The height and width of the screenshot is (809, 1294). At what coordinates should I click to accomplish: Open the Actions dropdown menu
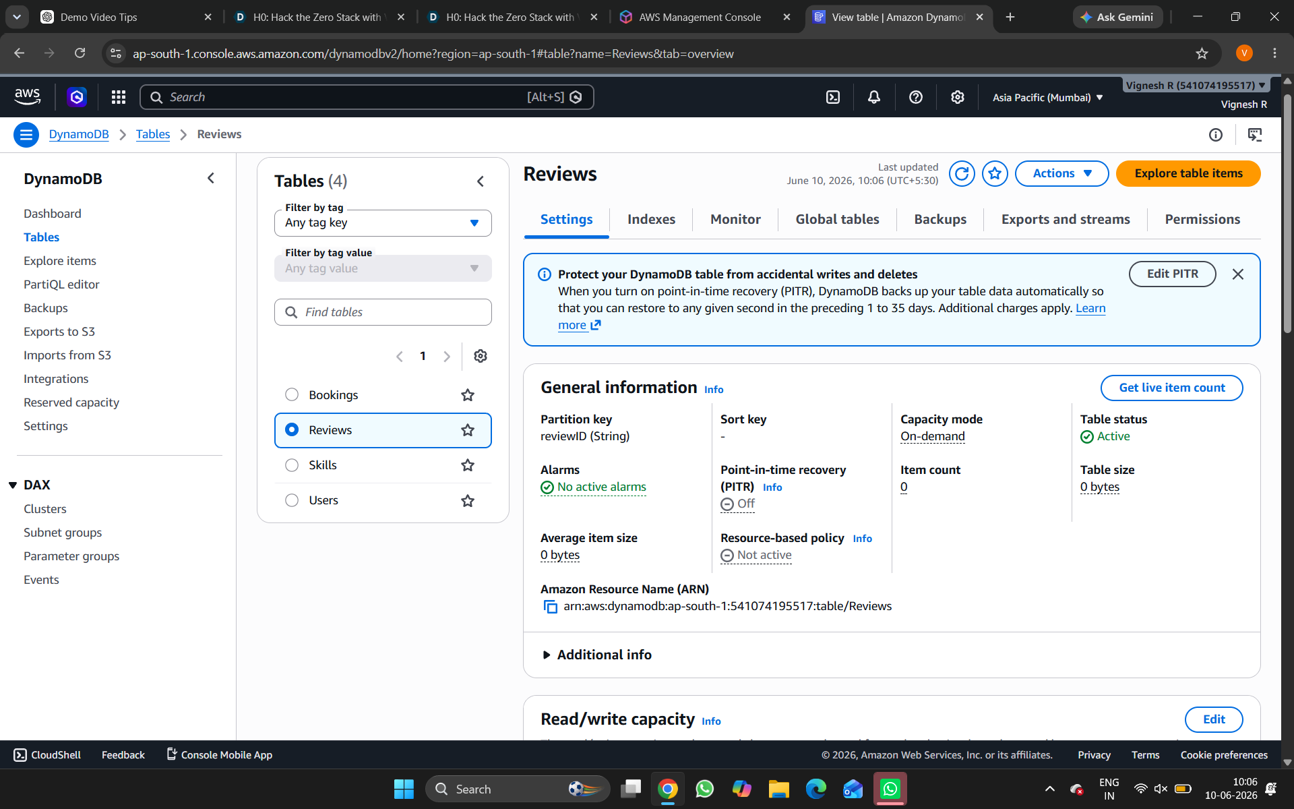pyautogui.click(x=1061, y=174)
